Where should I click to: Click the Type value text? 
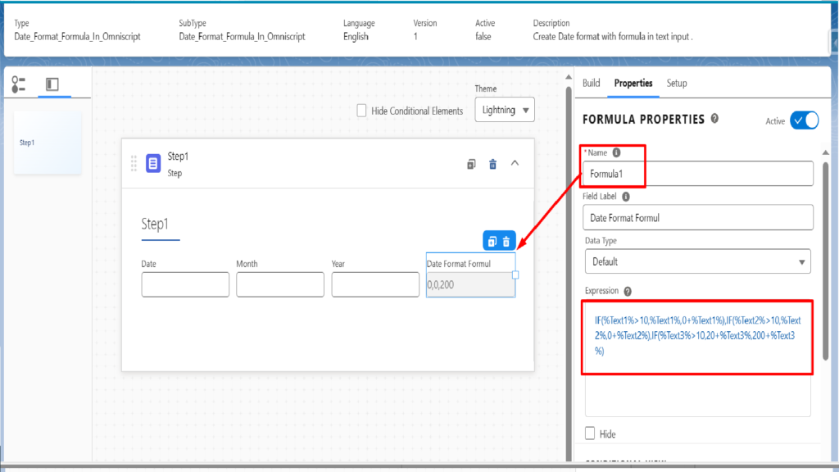pos(77,36)
